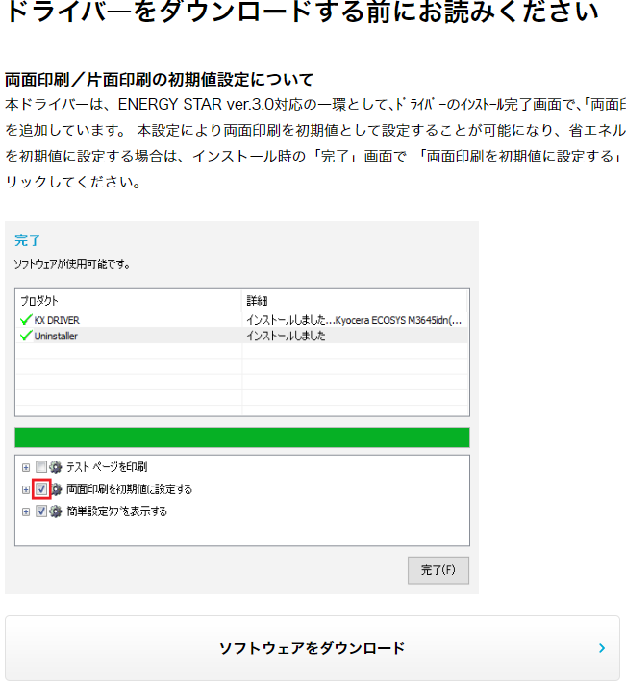Click the green installation progress bar
The image size is (626, 698).
click(x=242, y=437)
